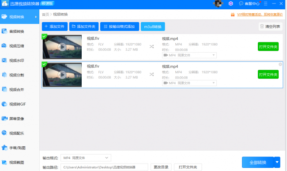Toggle the second video's green checkbox
This screenshot has height=171, width=287.
44,64
